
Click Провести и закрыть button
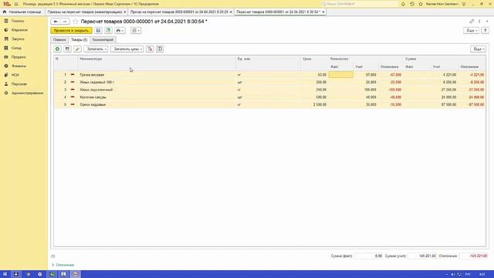click(72, 31)
